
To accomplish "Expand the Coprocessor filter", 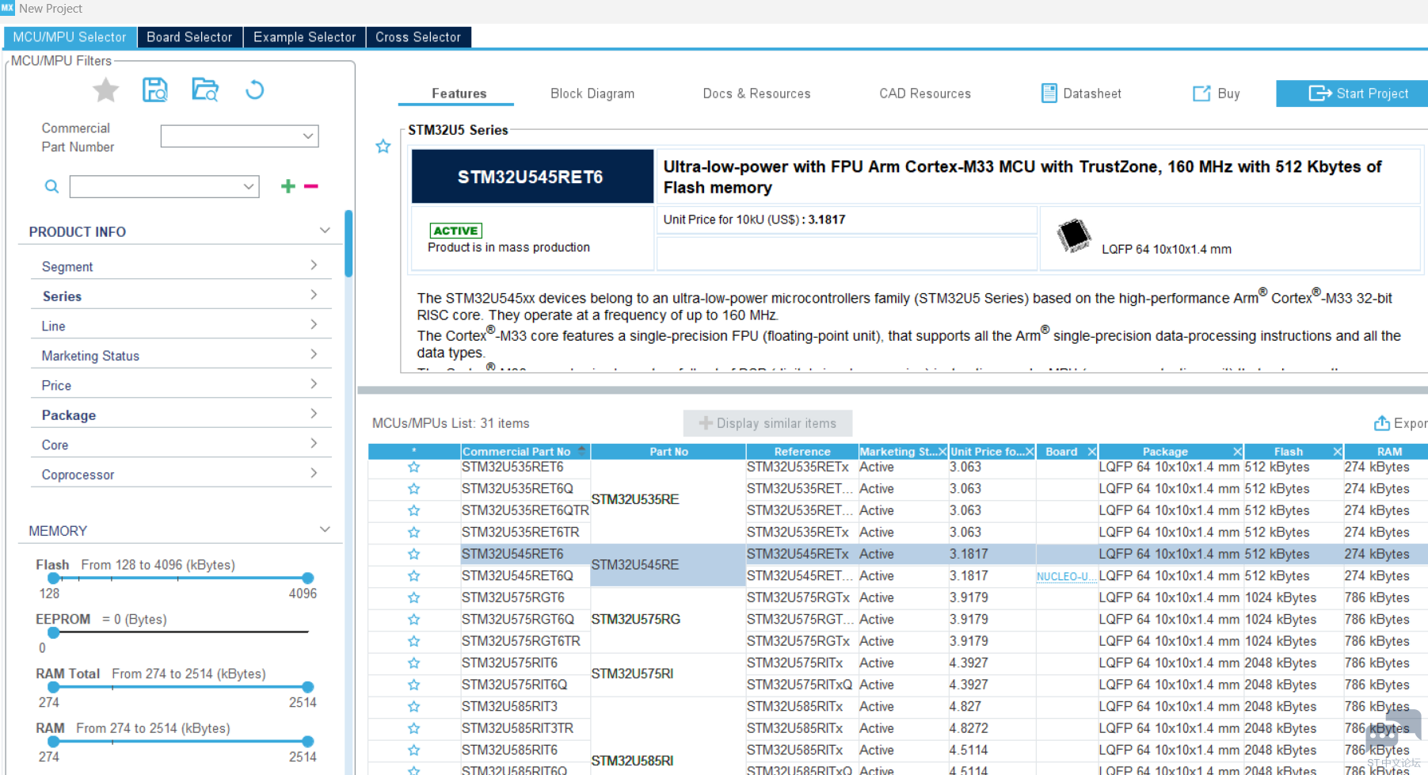I will [314, 473].
